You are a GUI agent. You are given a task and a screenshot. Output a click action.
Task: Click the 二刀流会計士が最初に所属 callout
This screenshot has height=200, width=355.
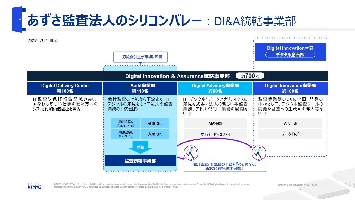point(140,57)
